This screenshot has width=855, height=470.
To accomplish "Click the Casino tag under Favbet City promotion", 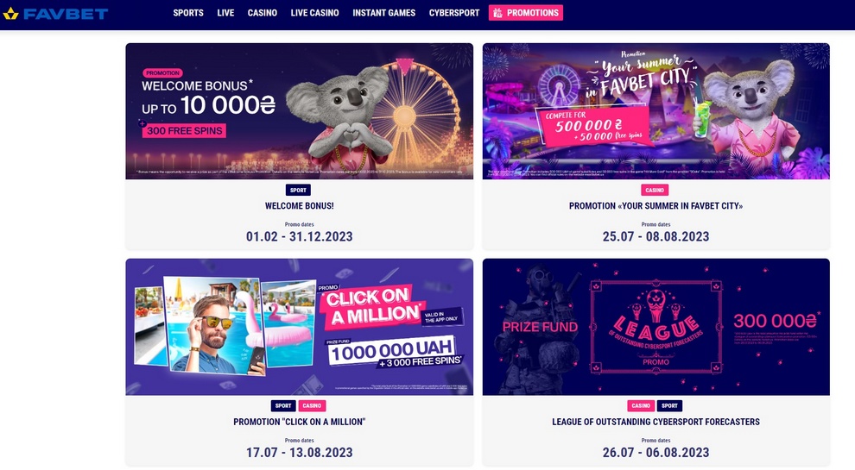I will [655, 190].
